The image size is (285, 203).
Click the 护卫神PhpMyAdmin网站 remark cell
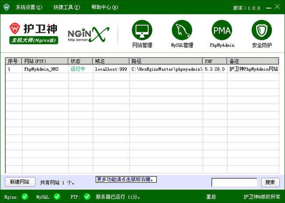[x=254, y=69]
